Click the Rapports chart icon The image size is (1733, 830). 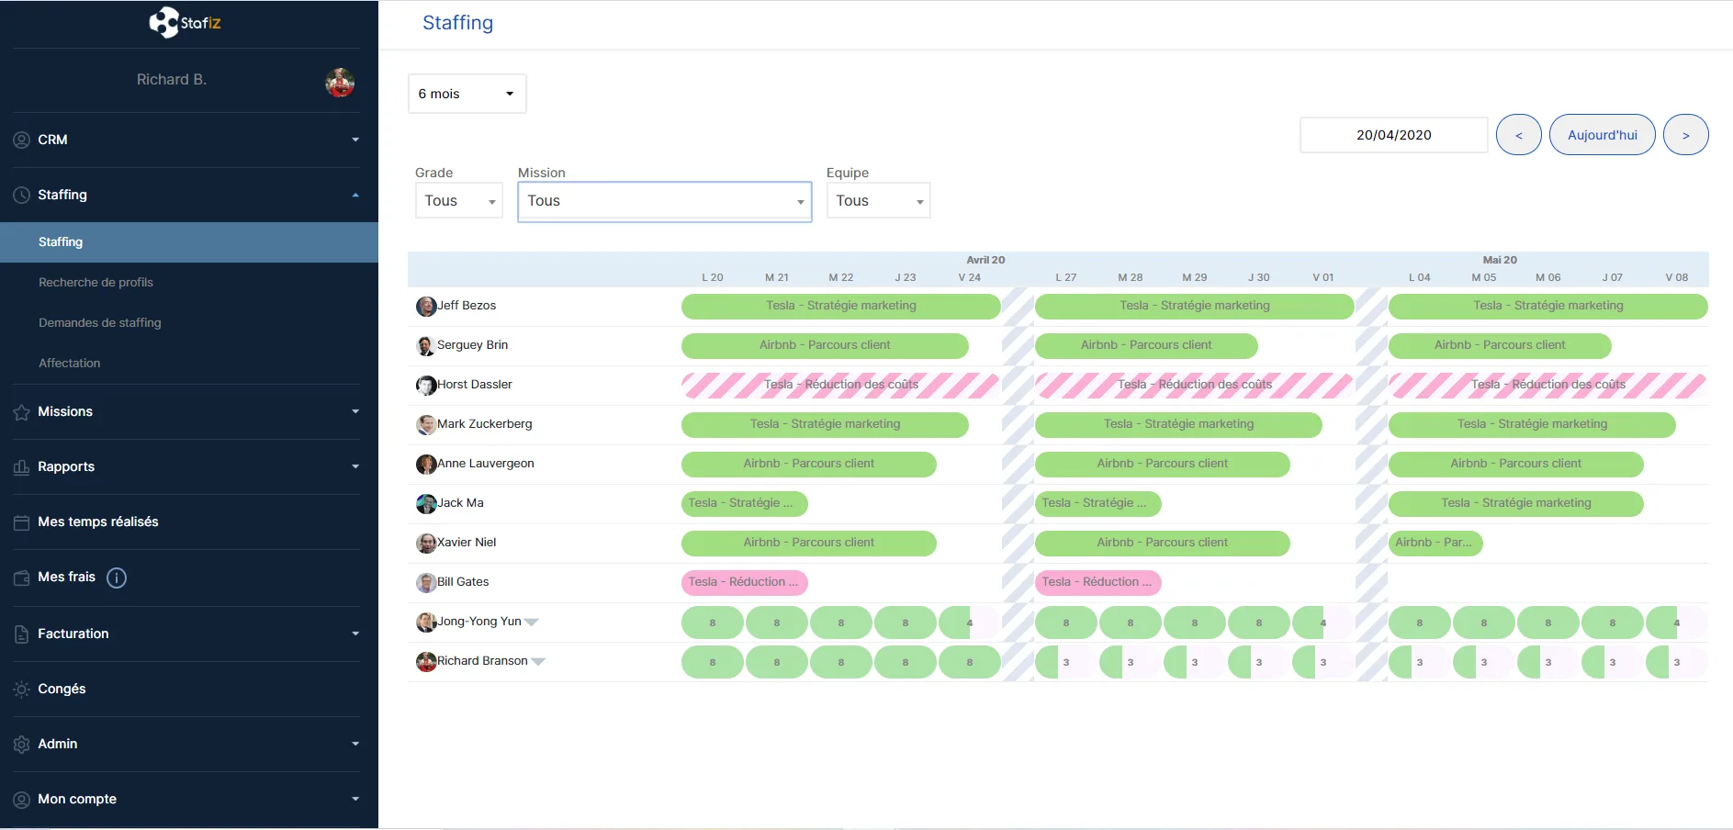(22, 467)
